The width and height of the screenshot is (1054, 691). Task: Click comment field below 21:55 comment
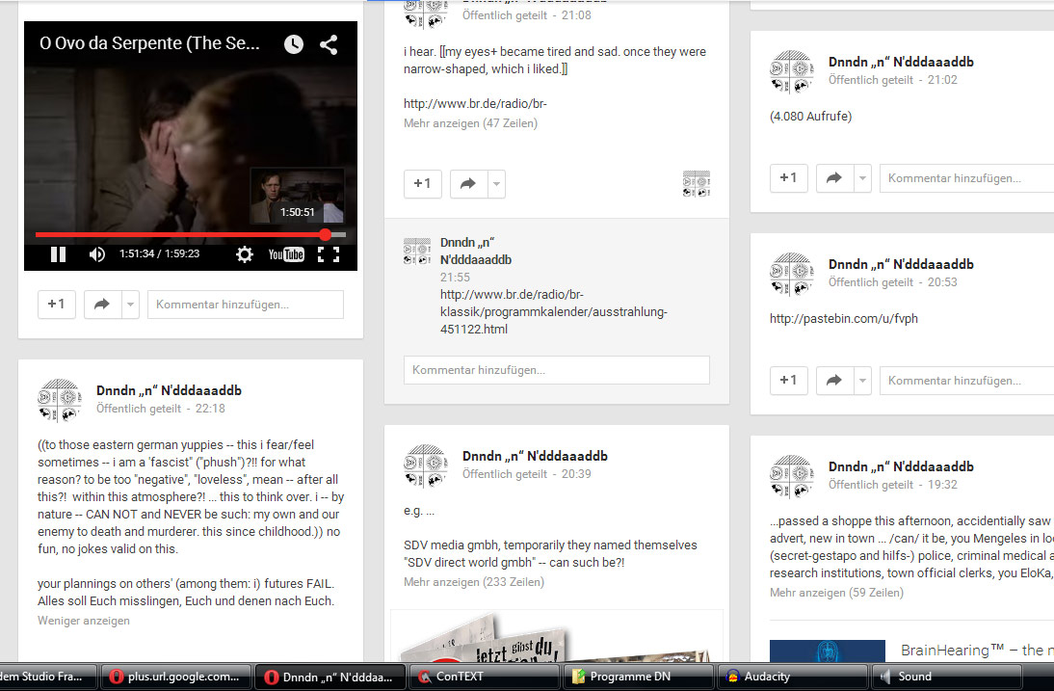point(557,370)
